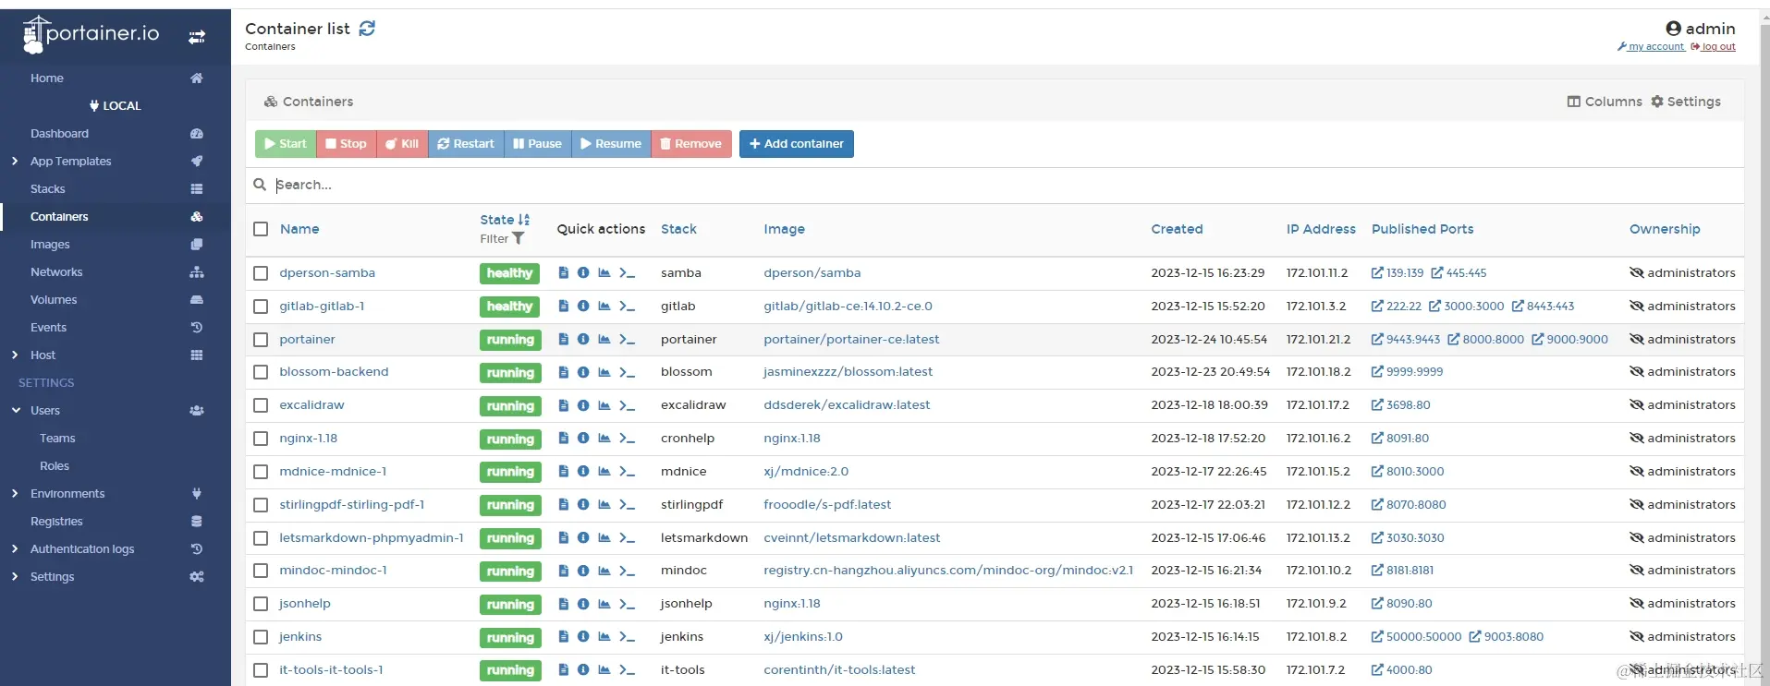The image size is (1770, 686).
Task: Select the dperson-samba checkbox
Action: tap(261, 273)
